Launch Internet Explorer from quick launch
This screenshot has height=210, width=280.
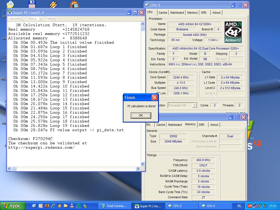pos(53,206)
